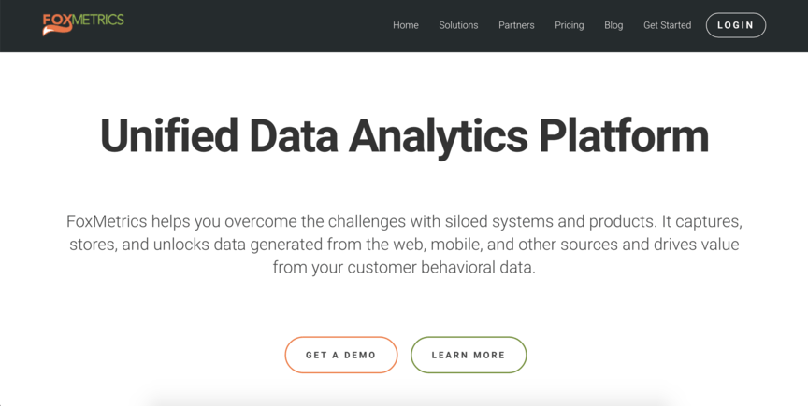Viewport: 808px width, 406px height.
Task: Click the green METRICS text in the logo
Action: (x=96, y=19)
